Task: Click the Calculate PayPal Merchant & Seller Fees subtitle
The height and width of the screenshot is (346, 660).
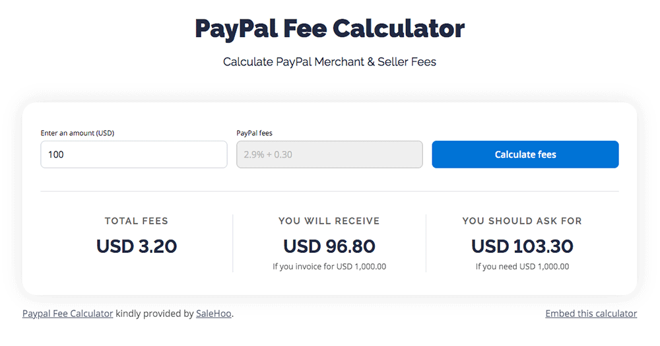Action: [x=329, y=62]
